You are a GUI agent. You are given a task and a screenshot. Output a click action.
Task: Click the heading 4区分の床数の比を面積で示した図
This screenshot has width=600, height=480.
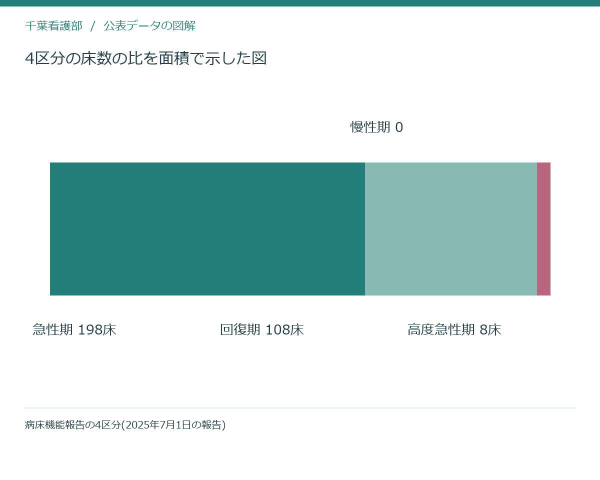[146, 58]
